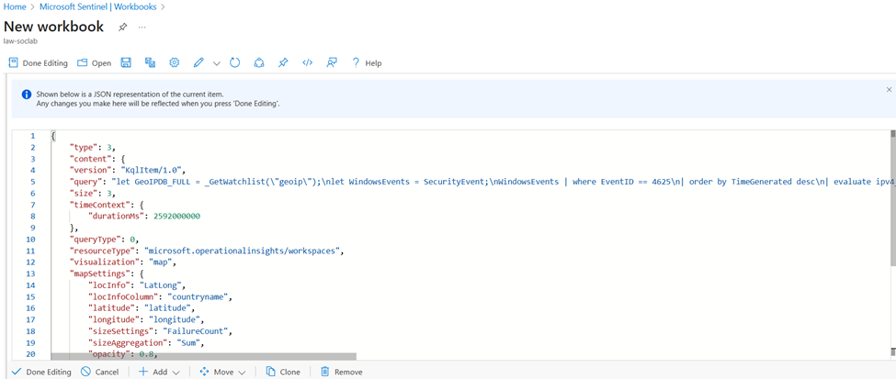Click the toolbar pin icon

point(283,62)
